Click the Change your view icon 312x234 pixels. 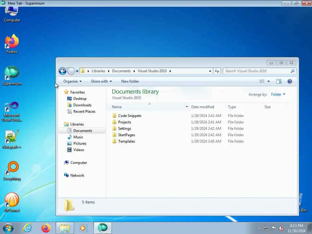tap(262, 81)
